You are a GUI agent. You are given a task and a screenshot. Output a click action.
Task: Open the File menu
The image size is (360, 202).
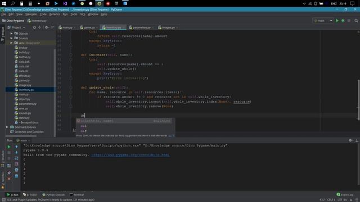point(4,14)
